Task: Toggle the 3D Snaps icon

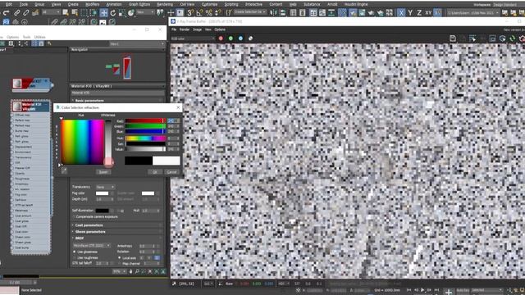Action: click(x=190, y=13)
